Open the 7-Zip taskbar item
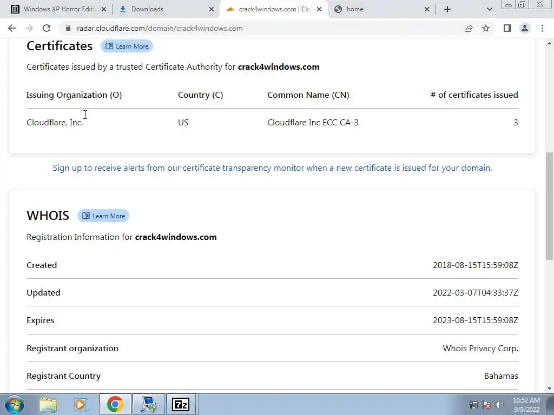Screen dimensions: 554x415 pyautogui.click(x=181, y=404)
